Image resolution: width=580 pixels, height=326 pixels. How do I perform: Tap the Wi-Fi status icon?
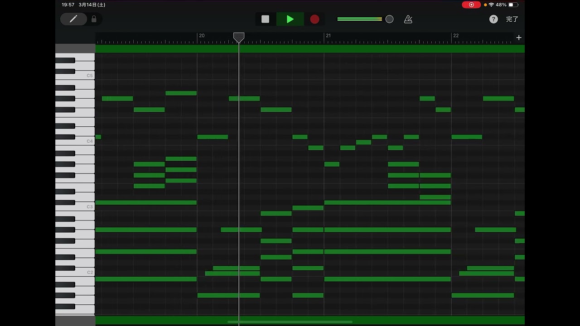(491, 5)
